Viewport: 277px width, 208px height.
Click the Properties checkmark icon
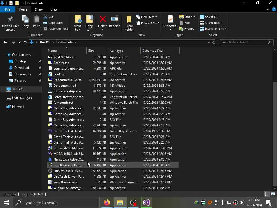[x=170, y=19]
